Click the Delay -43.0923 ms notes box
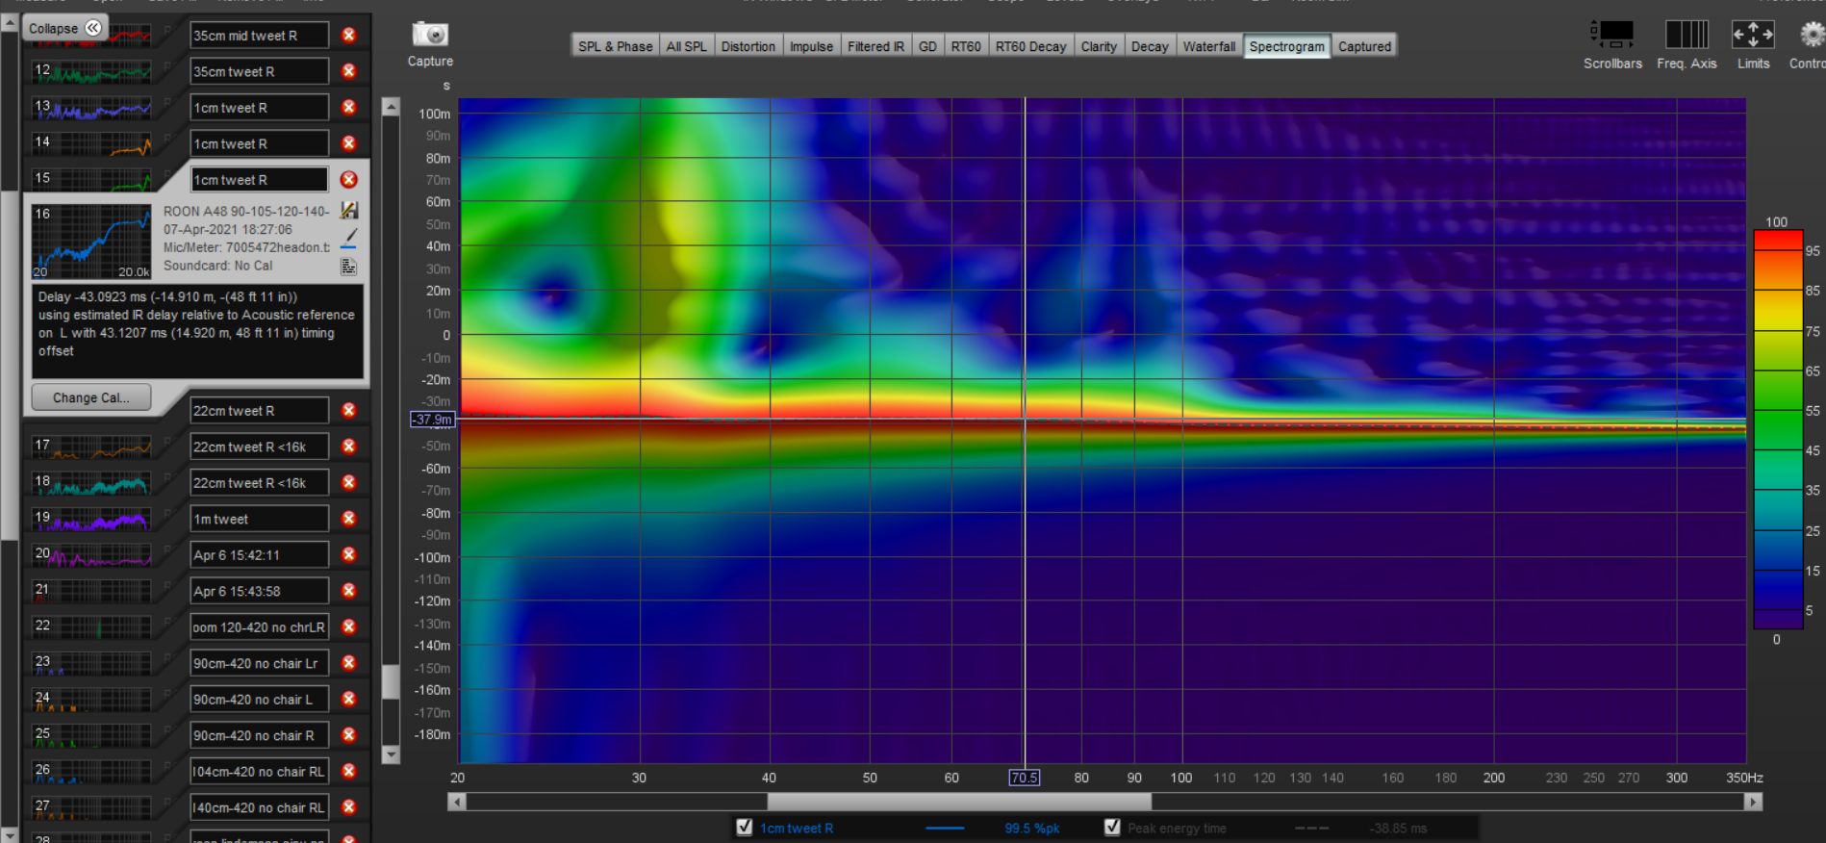The image size is (1826, 843). [198, 331]
